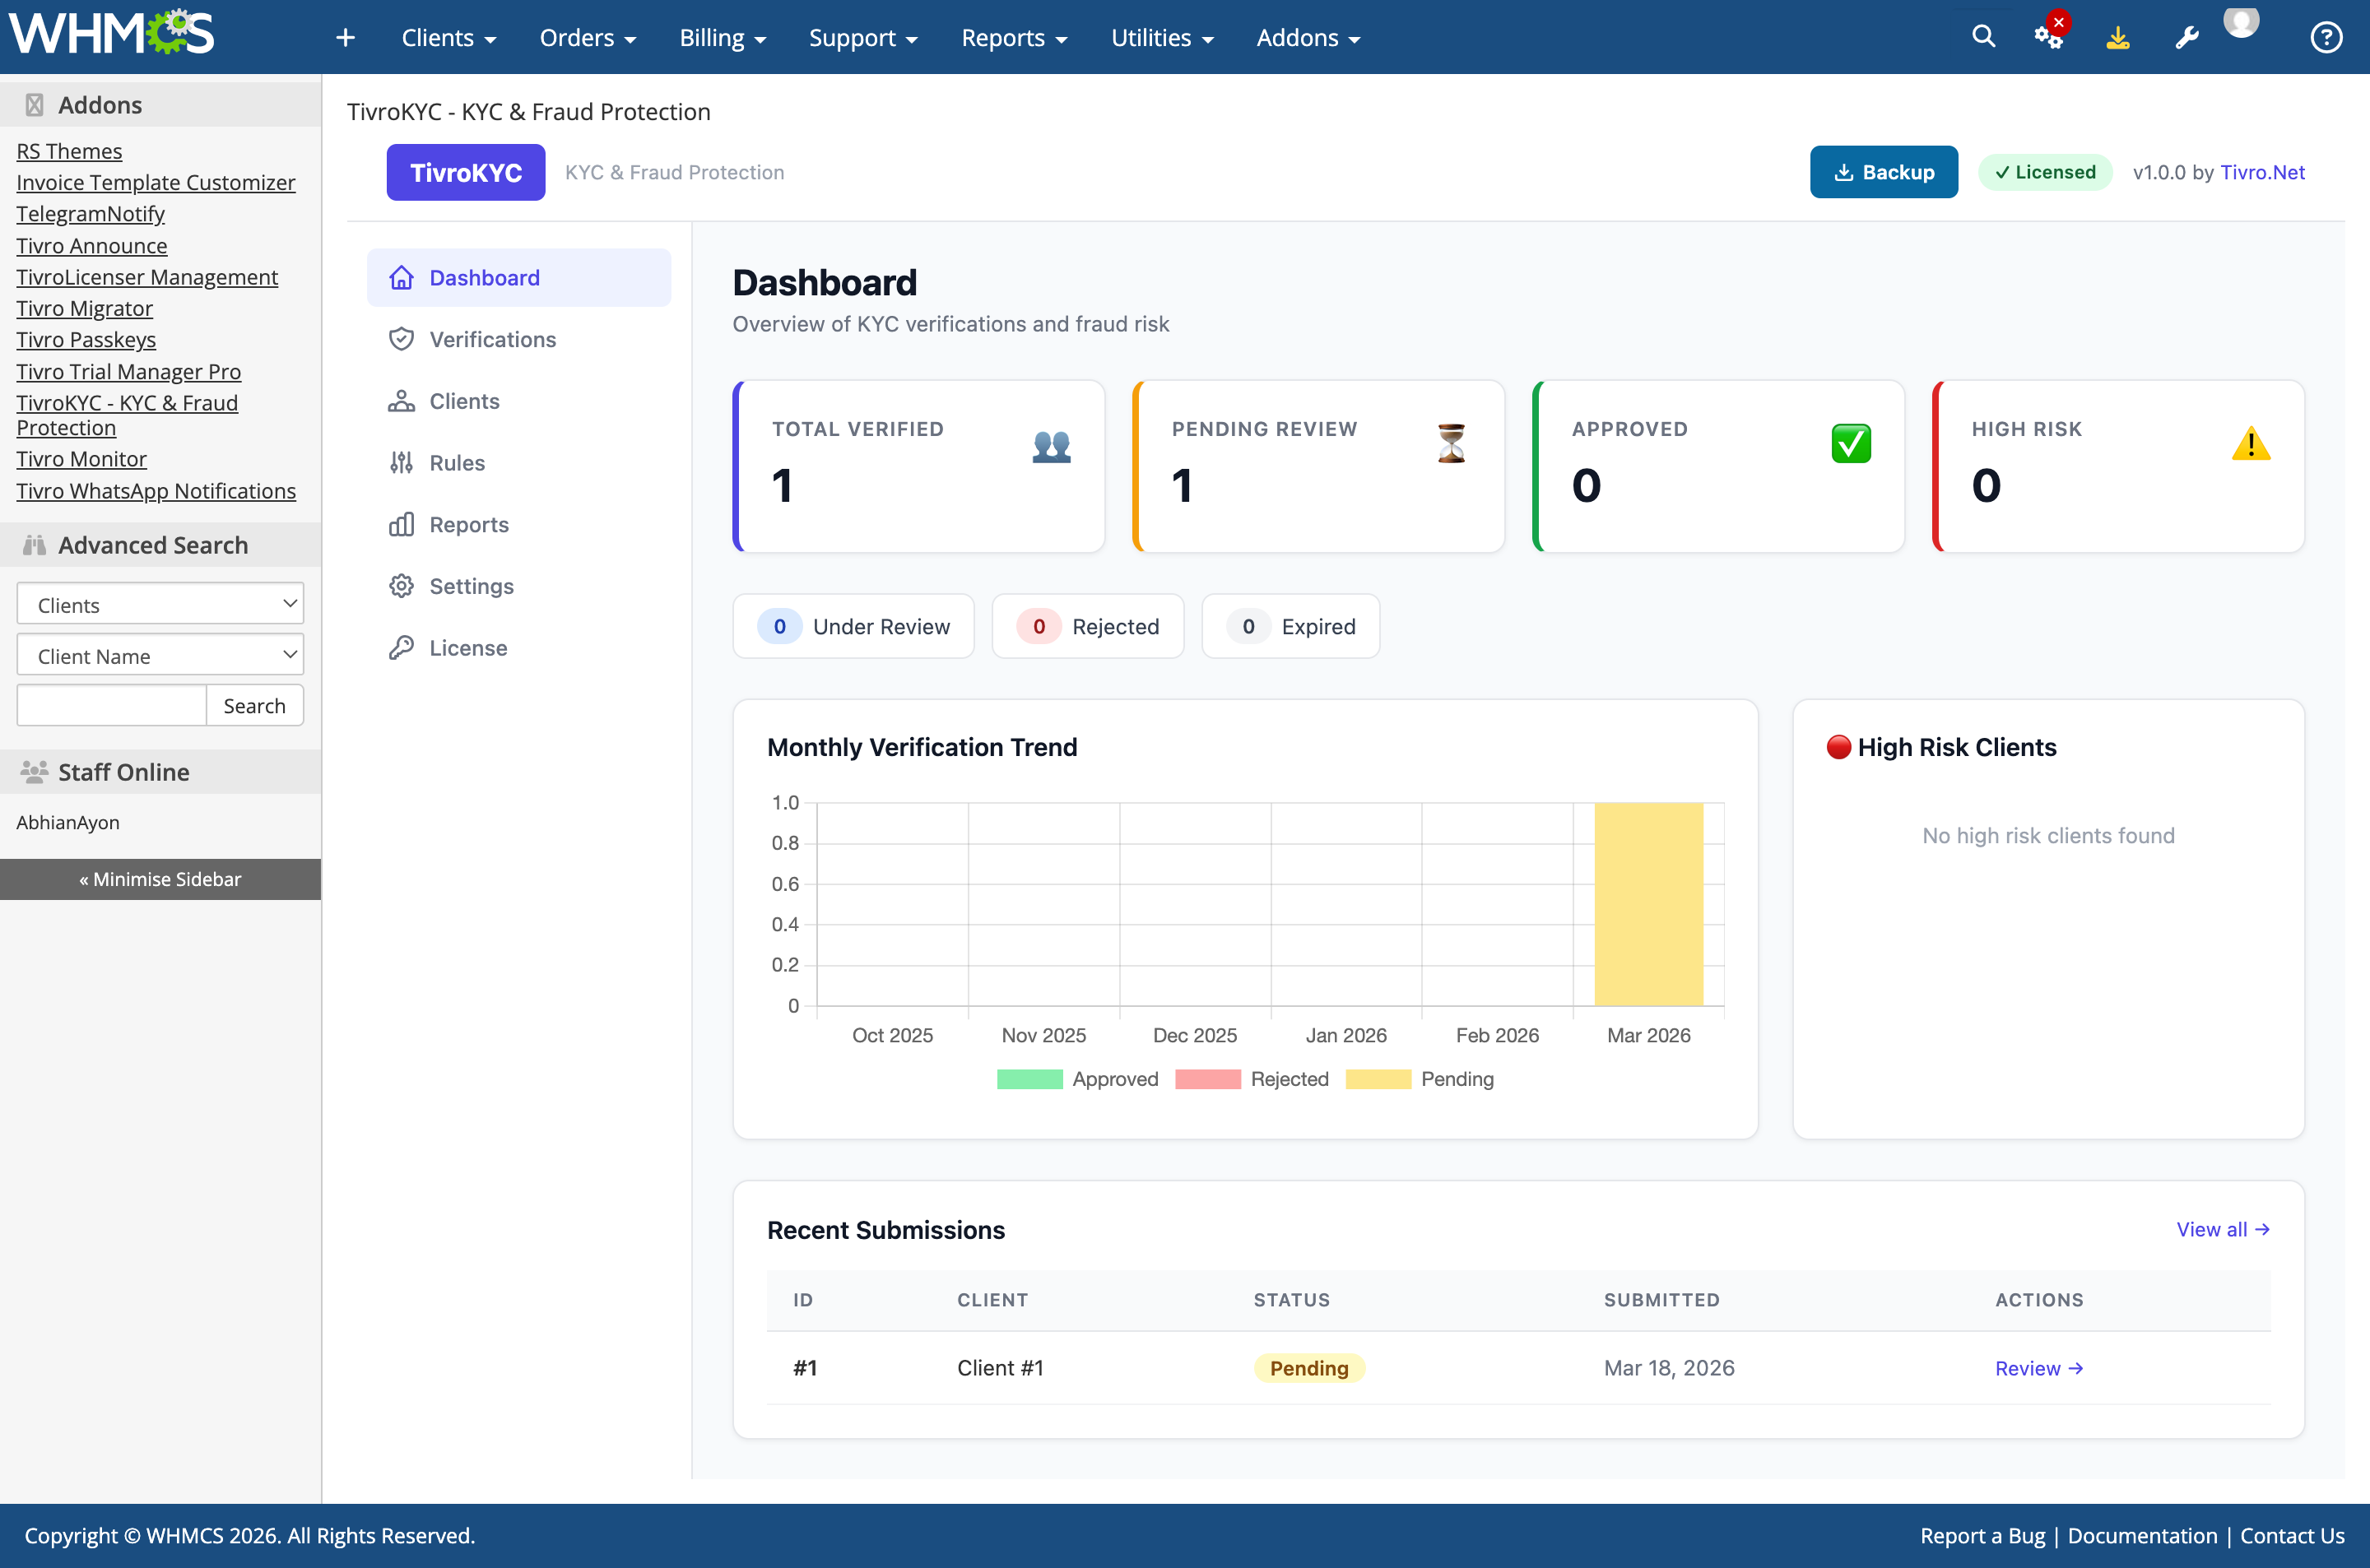
Task: Open the wrench configuration icon
Action: (2187, 38)
